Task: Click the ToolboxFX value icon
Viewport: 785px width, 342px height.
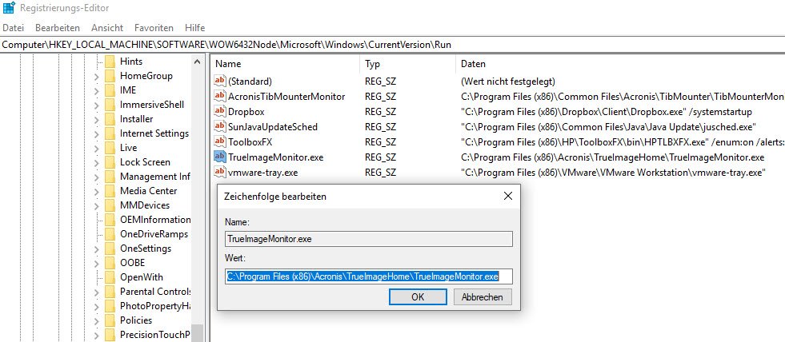Action: pyautogui.click(x=219, y=142)
